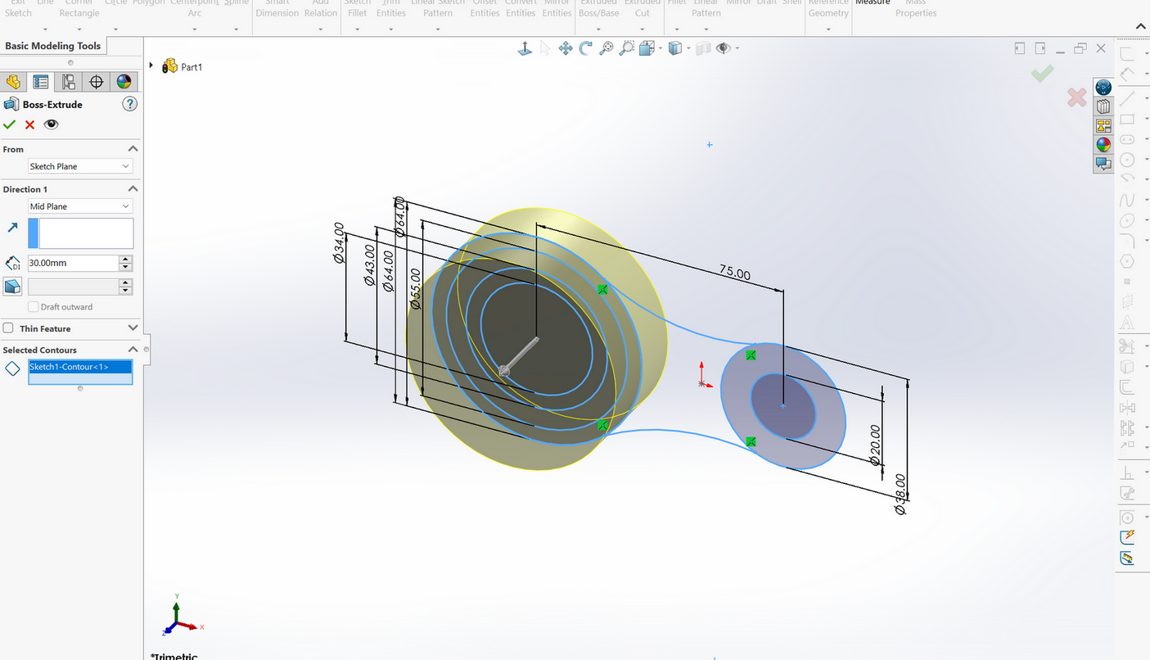Select Sketch1-Contour<1> in the contours list

pyautogui.click(x=80, y=367)
